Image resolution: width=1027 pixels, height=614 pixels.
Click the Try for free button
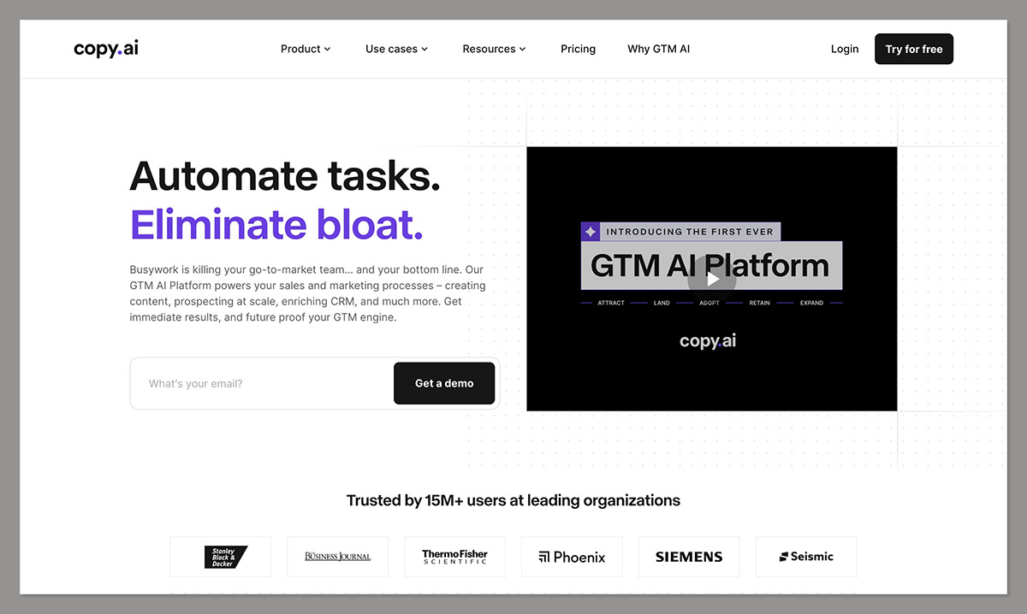click(913, 49)
